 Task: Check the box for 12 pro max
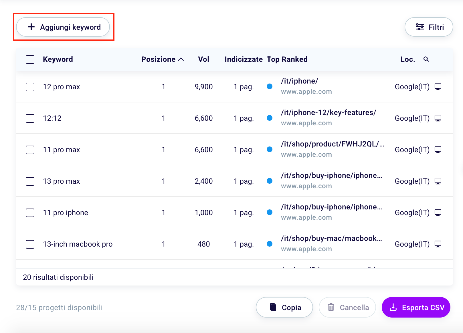click(x=30, y=87)
